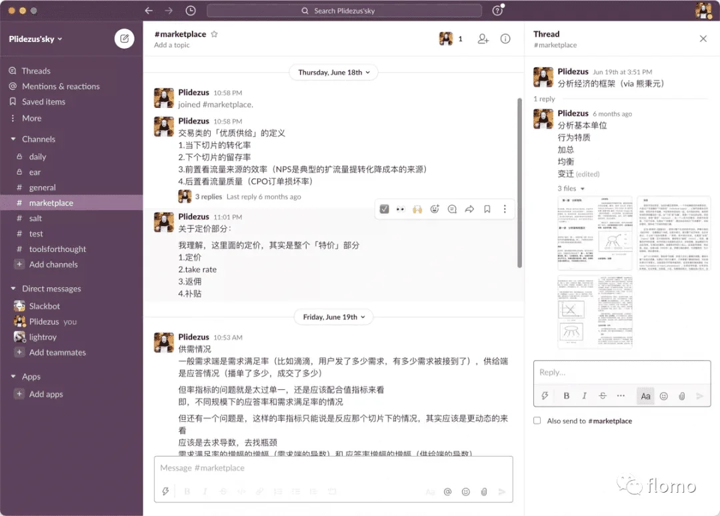Select the general channel
720x516 pixels.
pyautogui.click(x=43, y=187)
